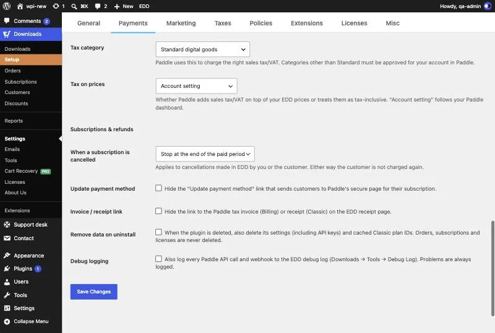The image size is (495, 333).
Task: Click the Comments count badge in sidebar
Action: coord(46,21)
